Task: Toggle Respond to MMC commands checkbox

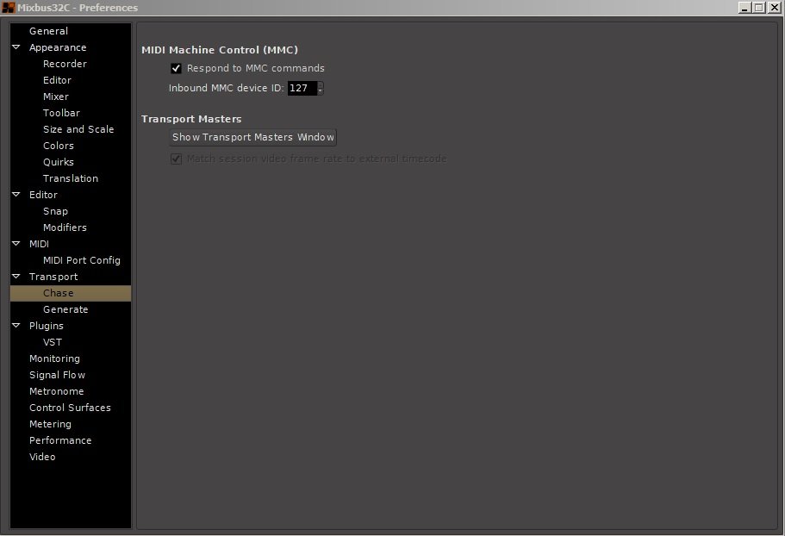Action: (176, 68)
